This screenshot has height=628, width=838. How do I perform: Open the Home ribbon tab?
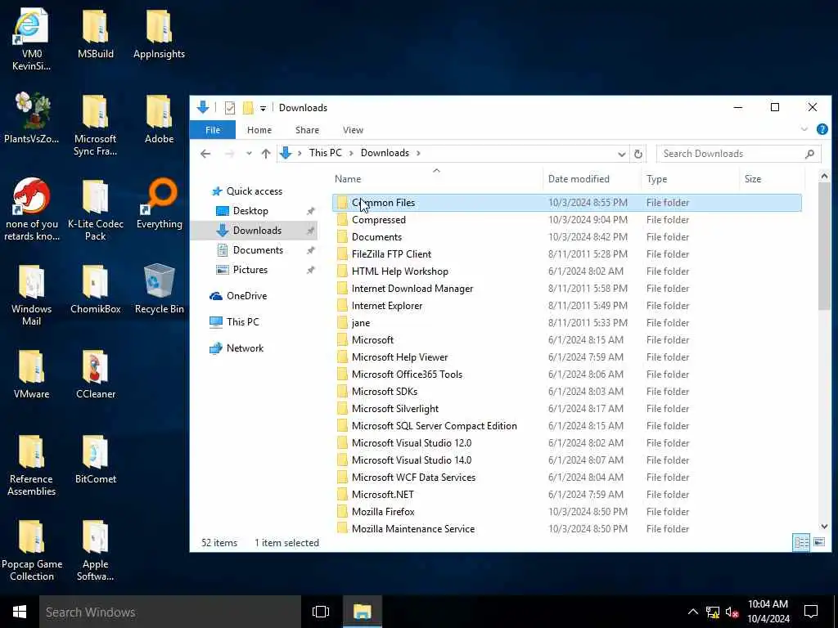pyautogui.click(x=259, y=130)
